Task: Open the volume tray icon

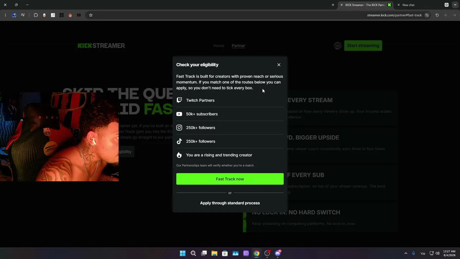Action: pos(437,253)
